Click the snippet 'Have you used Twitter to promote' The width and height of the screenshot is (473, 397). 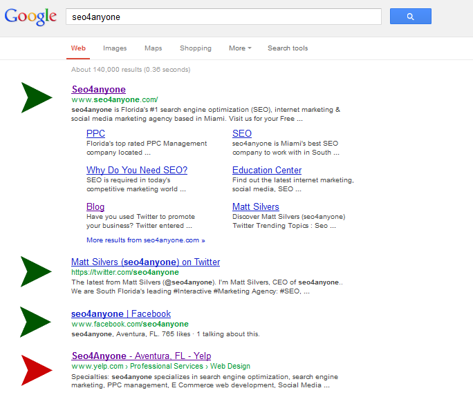coord(140,221)
